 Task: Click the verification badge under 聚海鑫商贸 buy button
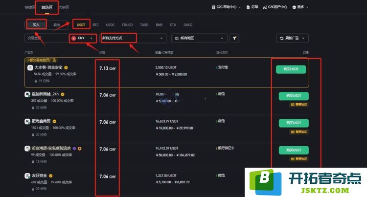click(299, 132)
